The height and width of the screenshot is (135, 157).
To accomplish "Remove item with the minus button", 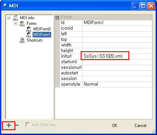I will point(17,125).
